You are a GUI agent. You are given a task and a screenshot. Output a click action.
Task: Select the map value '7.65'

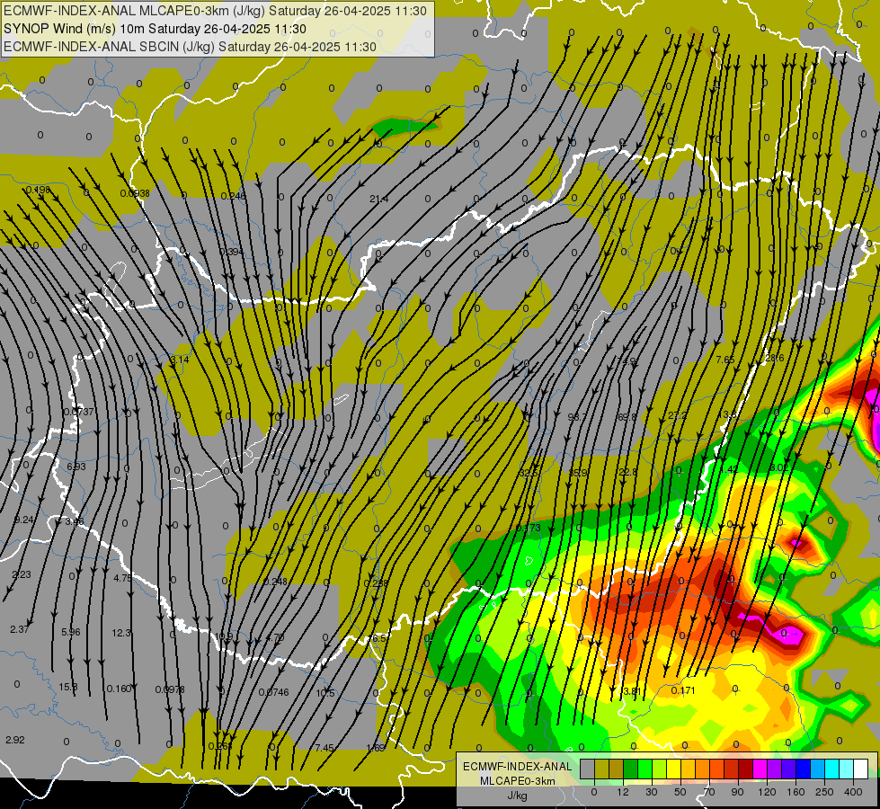pos(725,360)
